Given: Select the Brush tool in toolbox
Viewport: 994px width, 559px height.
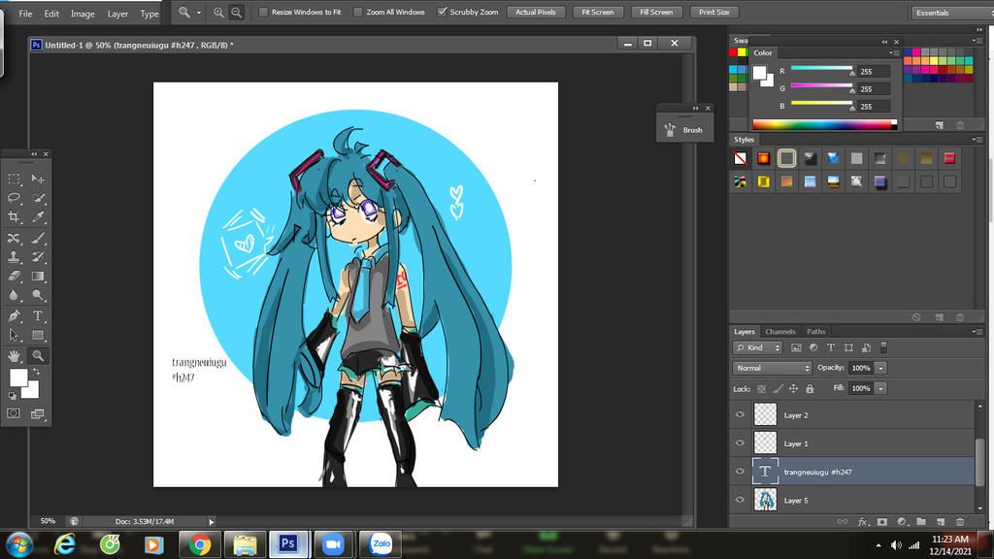Looking at the screenshot, I should coord(38,239).
